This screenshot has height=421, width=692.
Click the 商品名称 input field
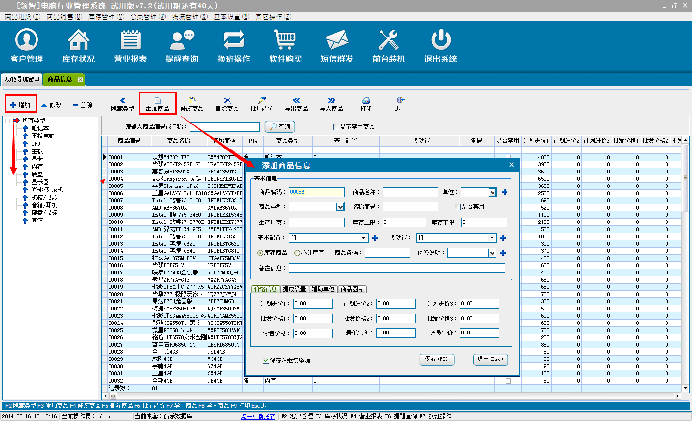point(410,192)
